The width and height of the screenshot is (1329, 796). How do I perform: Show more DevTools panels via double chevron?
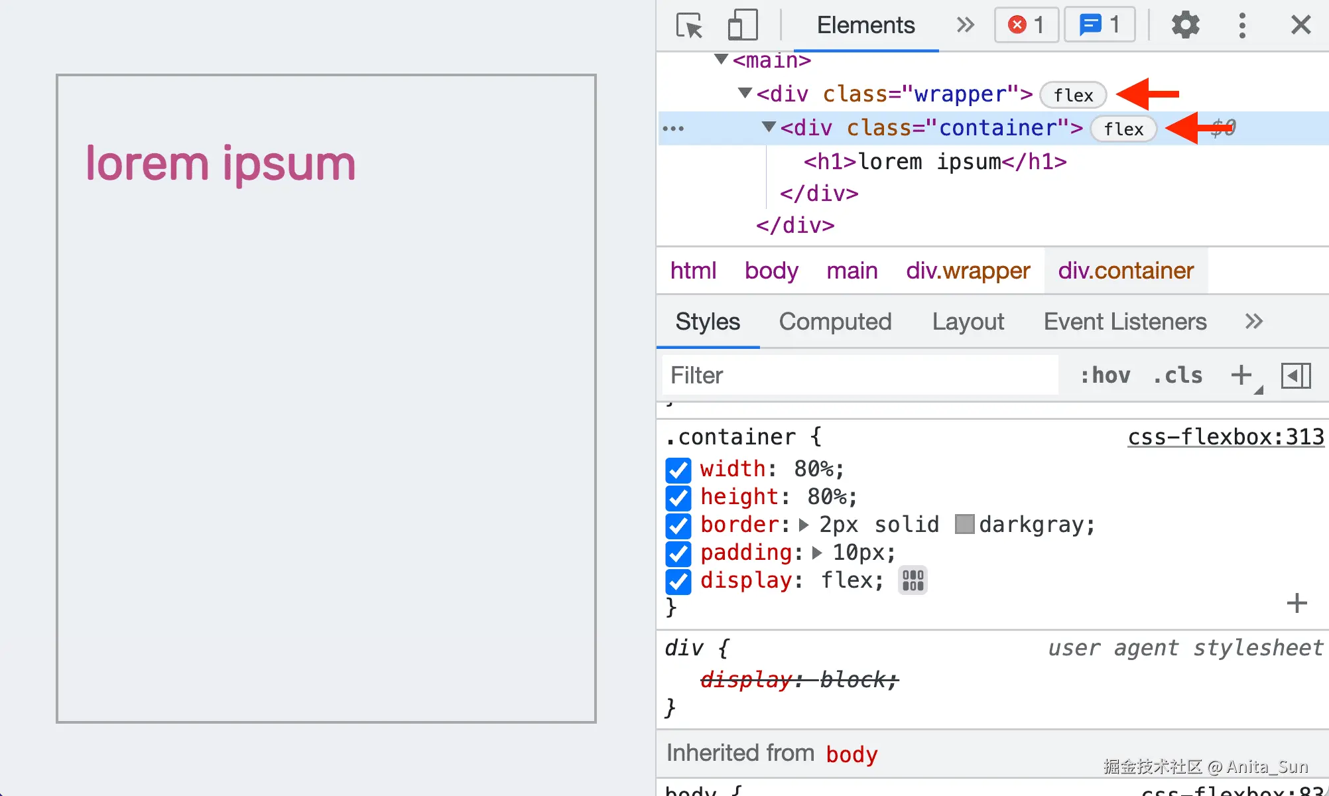pos(966,25)
